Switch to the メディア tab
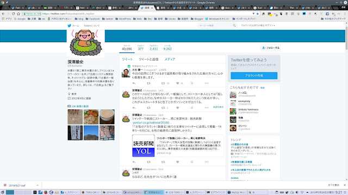 click(170, 59)
